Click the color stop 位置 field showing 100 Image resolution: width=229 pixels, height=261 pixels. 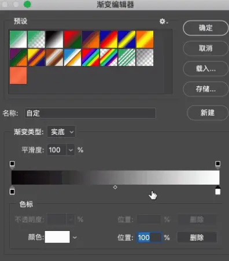pyautogui.click(x=149, y=237)
